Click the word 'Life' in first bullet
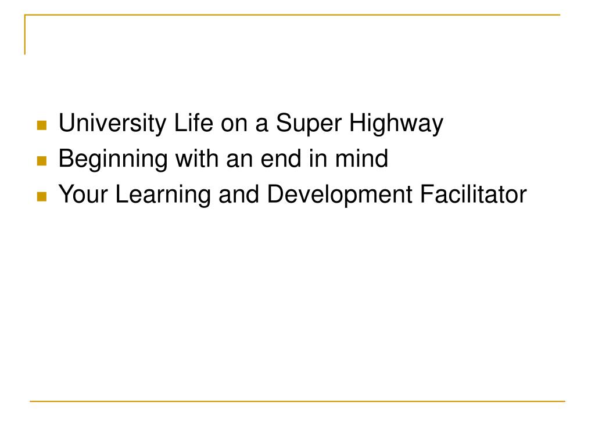This screenshot has height=446, width=595. pyautogui.click(x=193, y=122)
